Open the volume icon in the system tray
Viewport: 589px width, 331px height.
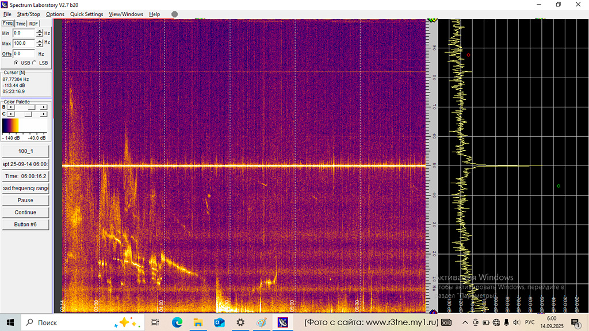click(x=517, y=322)
